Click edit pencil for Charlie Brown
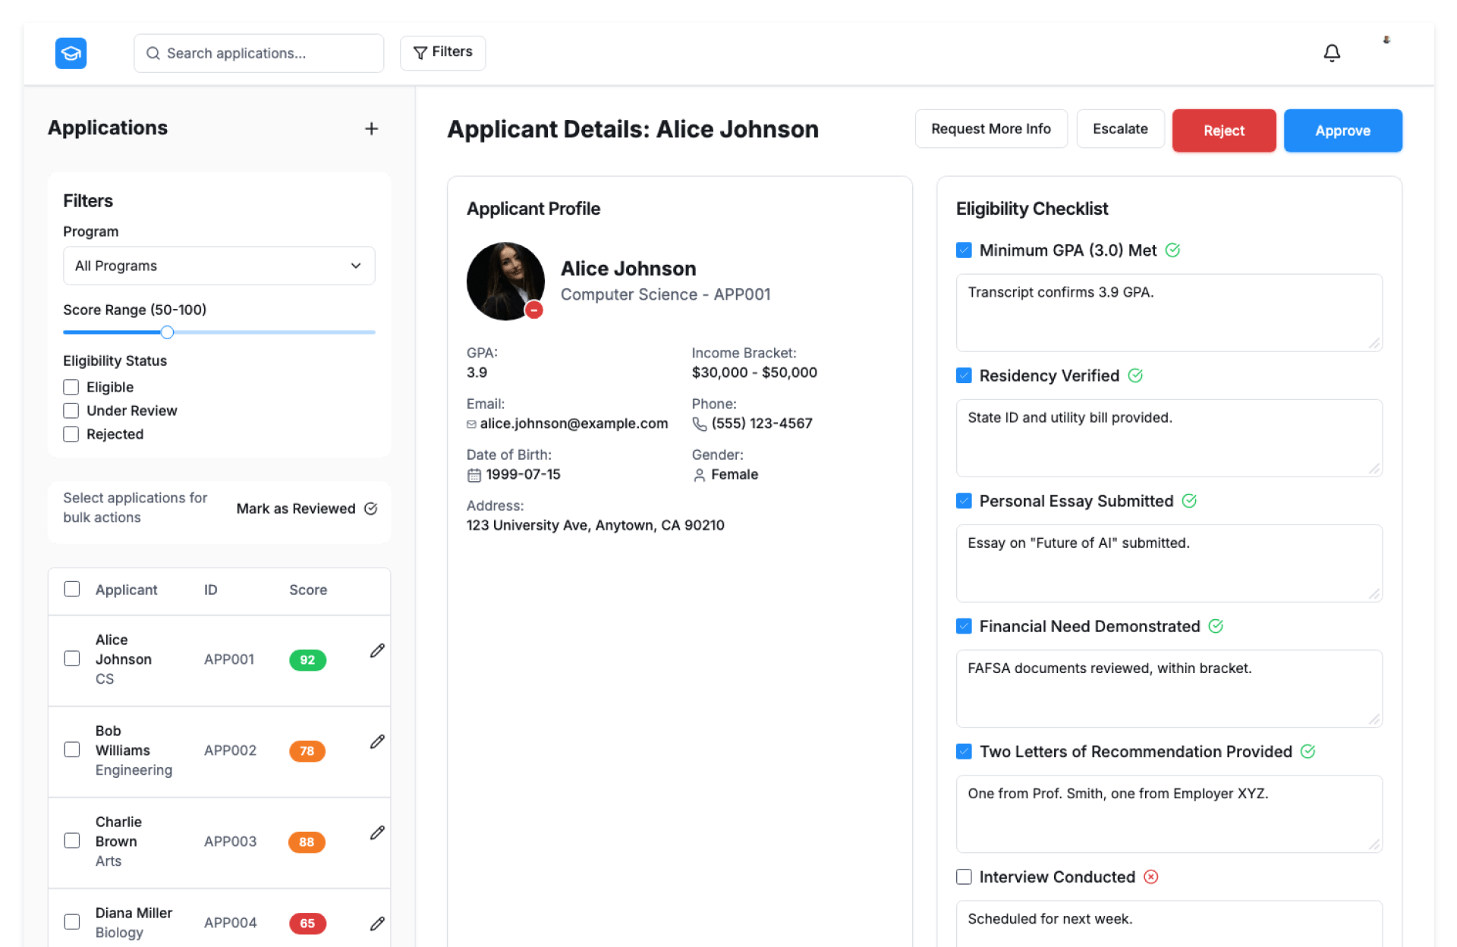Screen dimensions: 1457x947 pyautogui.click(x=377, y=833)
